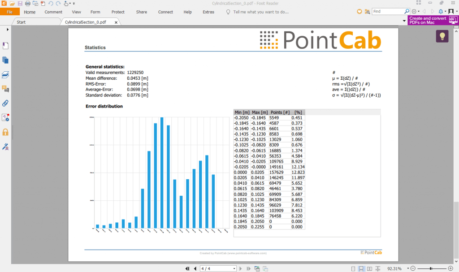The width and height of the screenshot is (459, 272).
Task: Open the Pages thumbnails panel
Action: [x=5, y=60]
